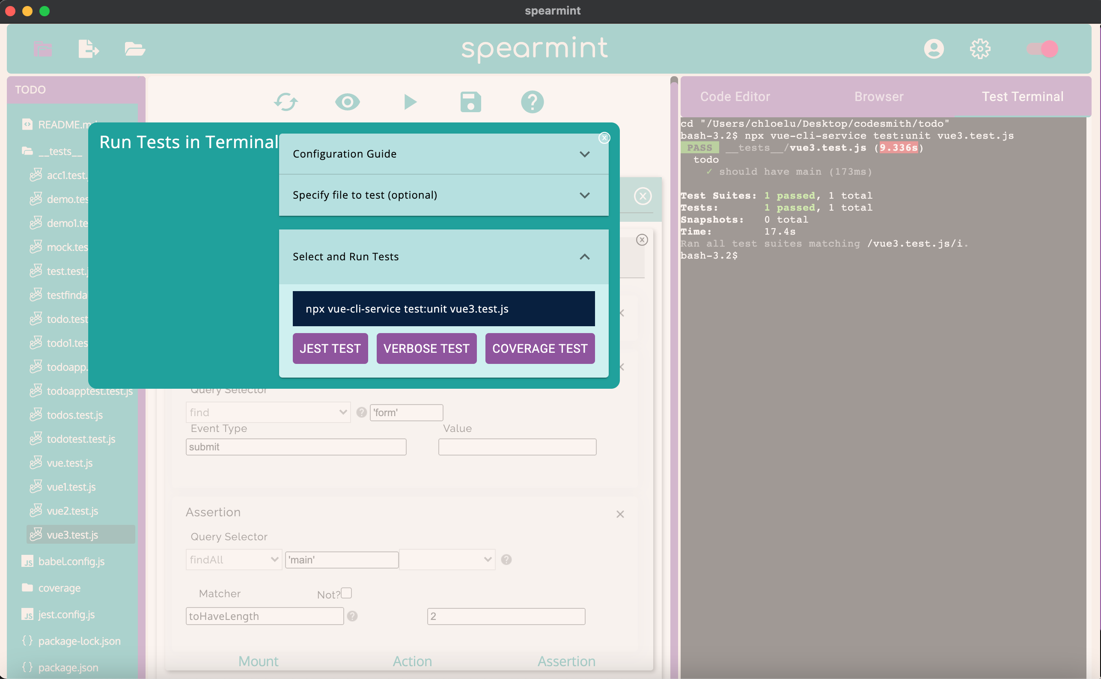The width and height of the screenshot is (1101, 679).
Task: Click help icon beside assertion query dropdown
Action: [506, 560]
